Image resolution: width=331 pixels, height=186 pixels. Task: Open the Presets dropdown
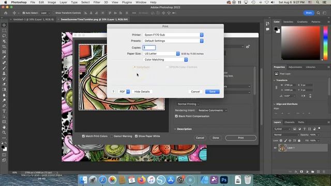coord(173,41)
